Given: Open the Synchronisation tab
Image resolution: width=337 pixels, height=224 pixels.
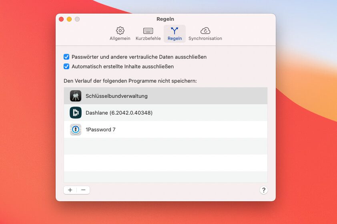Looking at the screenshot, I should pyautogui.click(x=205, y=34).
